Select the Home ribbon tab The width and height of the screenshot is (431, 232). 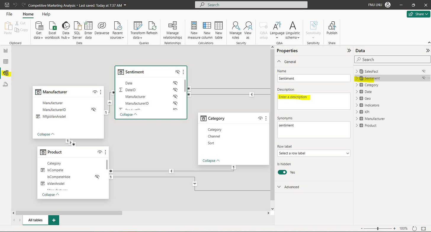pyautogui.click(x=28, y=14)
